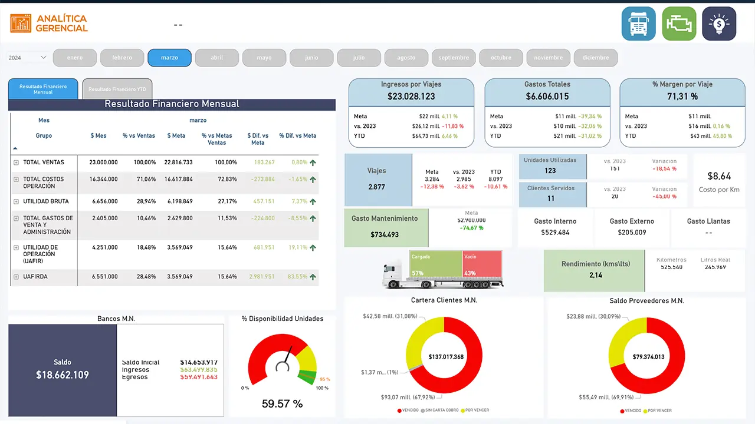
Task: Toggle the marzo month filter
Action: tap(169, 58)
